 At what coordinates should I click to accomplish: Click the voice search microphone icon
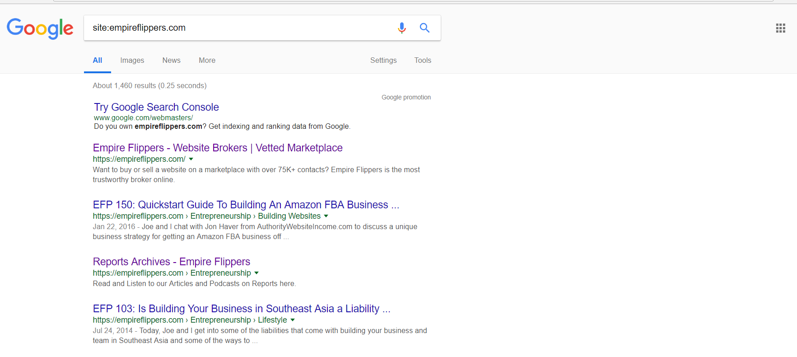click(x=401, y=28)
